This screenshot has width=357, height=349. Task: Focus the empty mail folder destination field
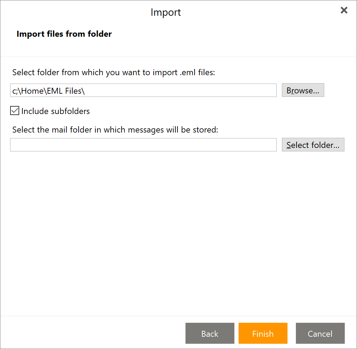point(143,145)
